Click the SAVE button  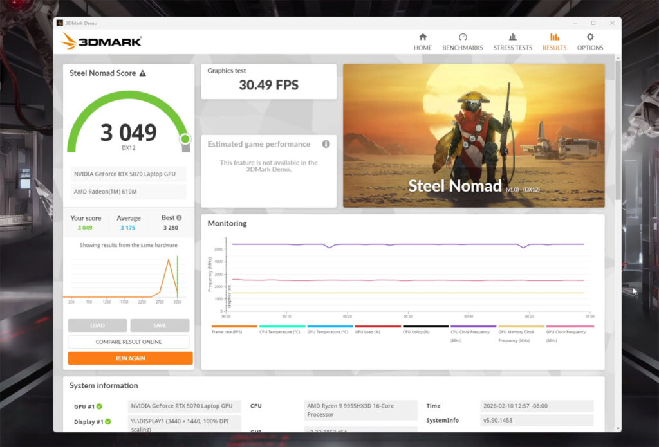tap(160, 325)
